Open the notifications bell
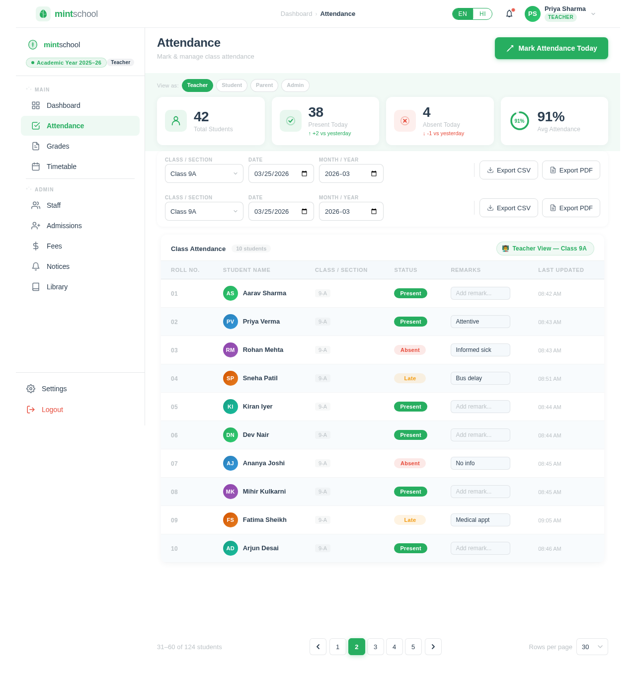636x673 pixels. (x=509, y=14)
